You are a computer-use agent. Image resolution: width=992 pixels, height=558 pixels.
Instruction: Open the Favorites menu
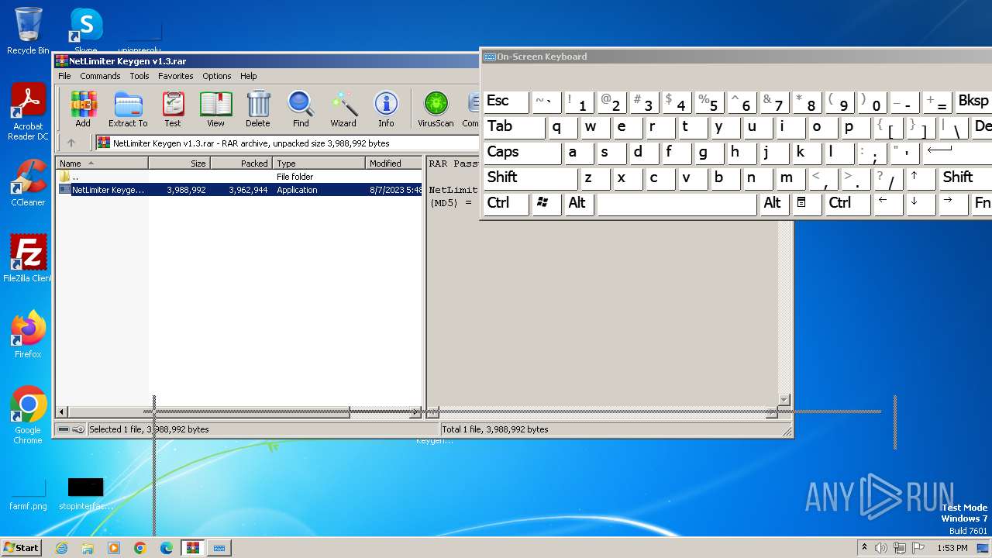[x=176, y=76]
